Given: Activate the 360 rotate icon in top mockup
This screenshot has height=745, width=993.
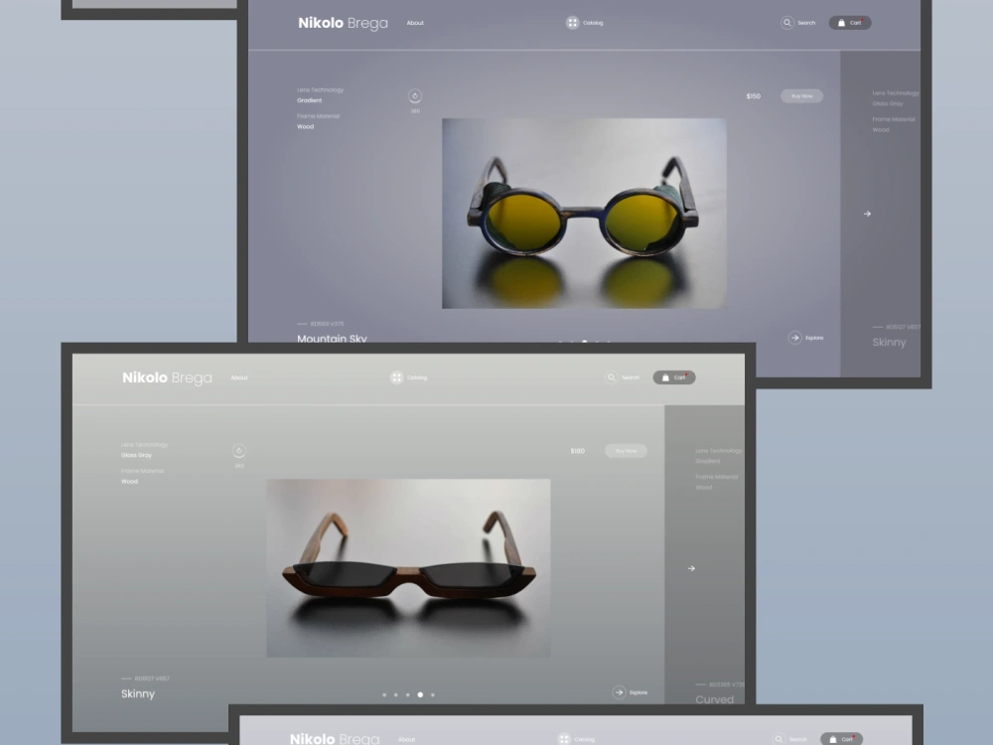Looking at the screenshot, I should 415,96.
